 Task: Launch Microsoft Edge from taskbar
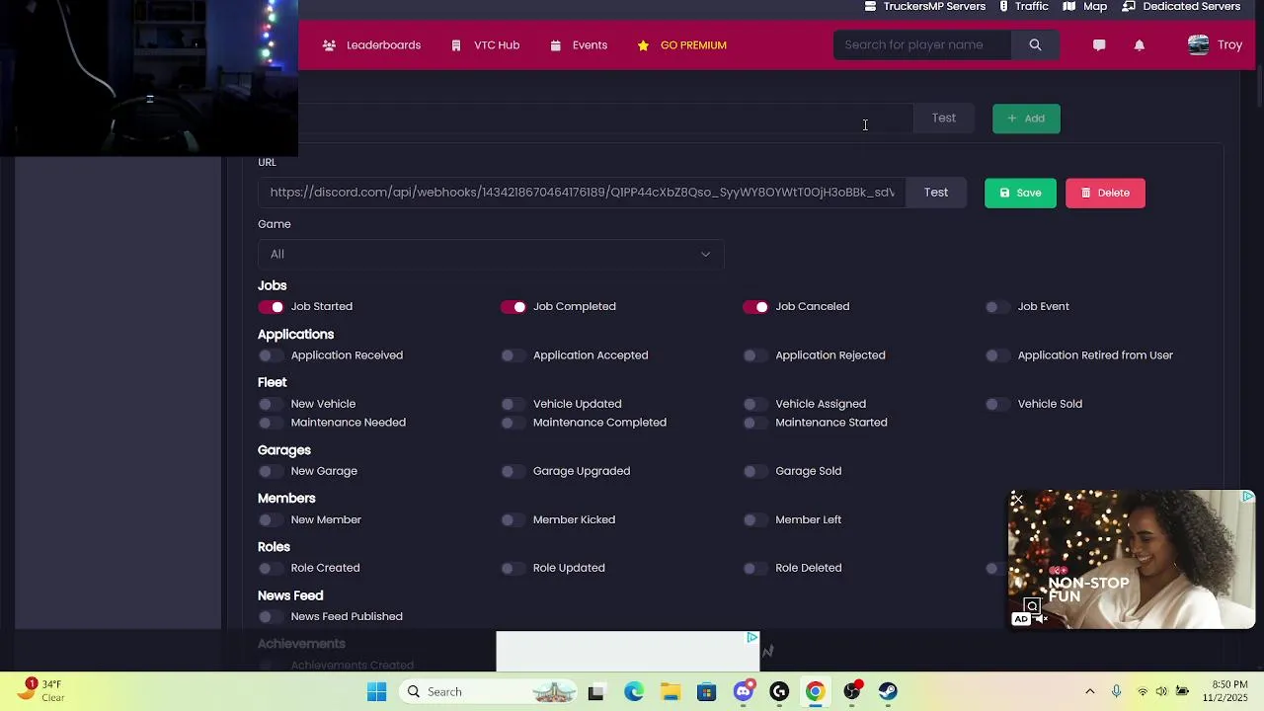pyautogui.click(x=634, y=692)
